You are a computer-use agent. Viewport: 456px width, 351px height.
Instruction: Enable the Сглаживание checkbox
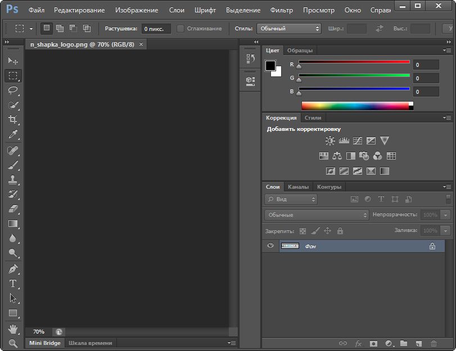click(x=180, y=28)
